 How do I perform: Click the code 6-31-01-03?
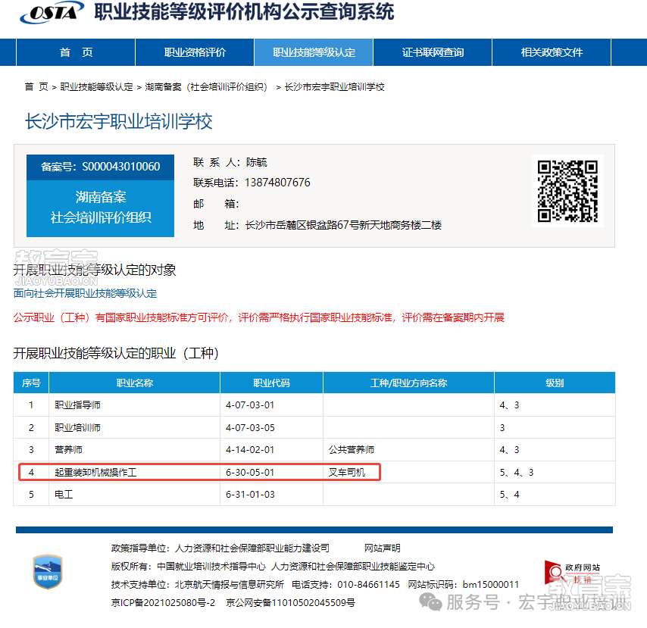coord(250,495)
